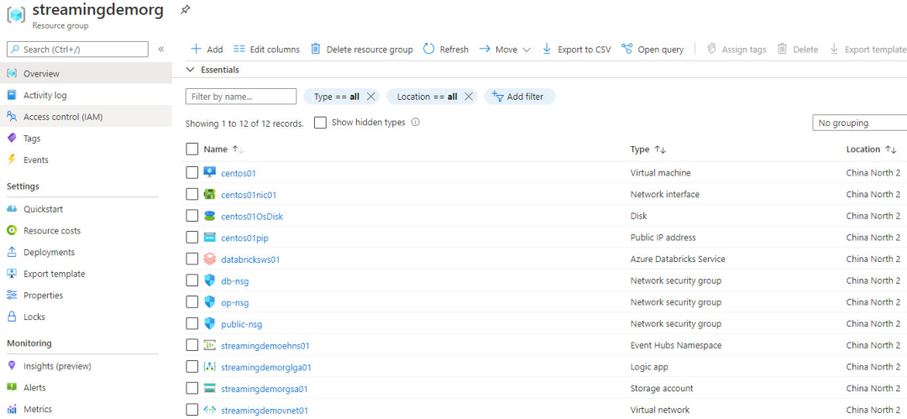This screenshot has height=419, width=907.
Task: Focus the Filter by name field
Action: (x=241, y=97)
